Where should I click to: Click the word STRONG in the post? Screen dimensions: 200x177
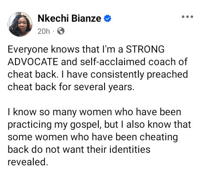(145, 49)
